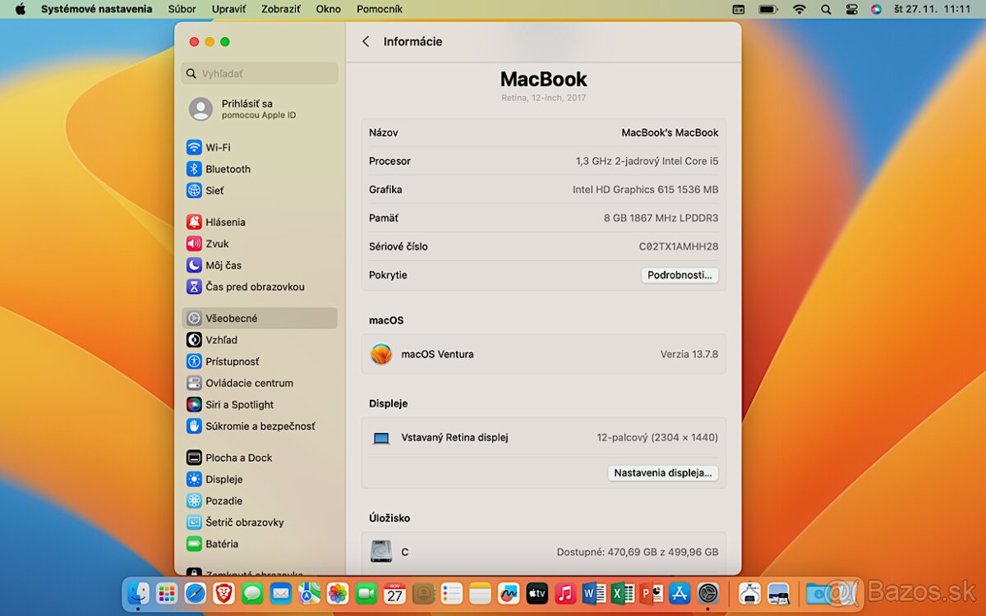986x616 pixels.
Task: Click the Podrobnosti button next to Pokrytie
Action: point(680,275)
